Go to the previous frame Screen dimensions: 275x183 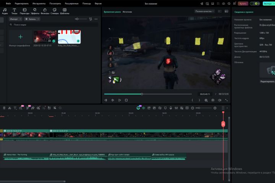coord(106,100)
